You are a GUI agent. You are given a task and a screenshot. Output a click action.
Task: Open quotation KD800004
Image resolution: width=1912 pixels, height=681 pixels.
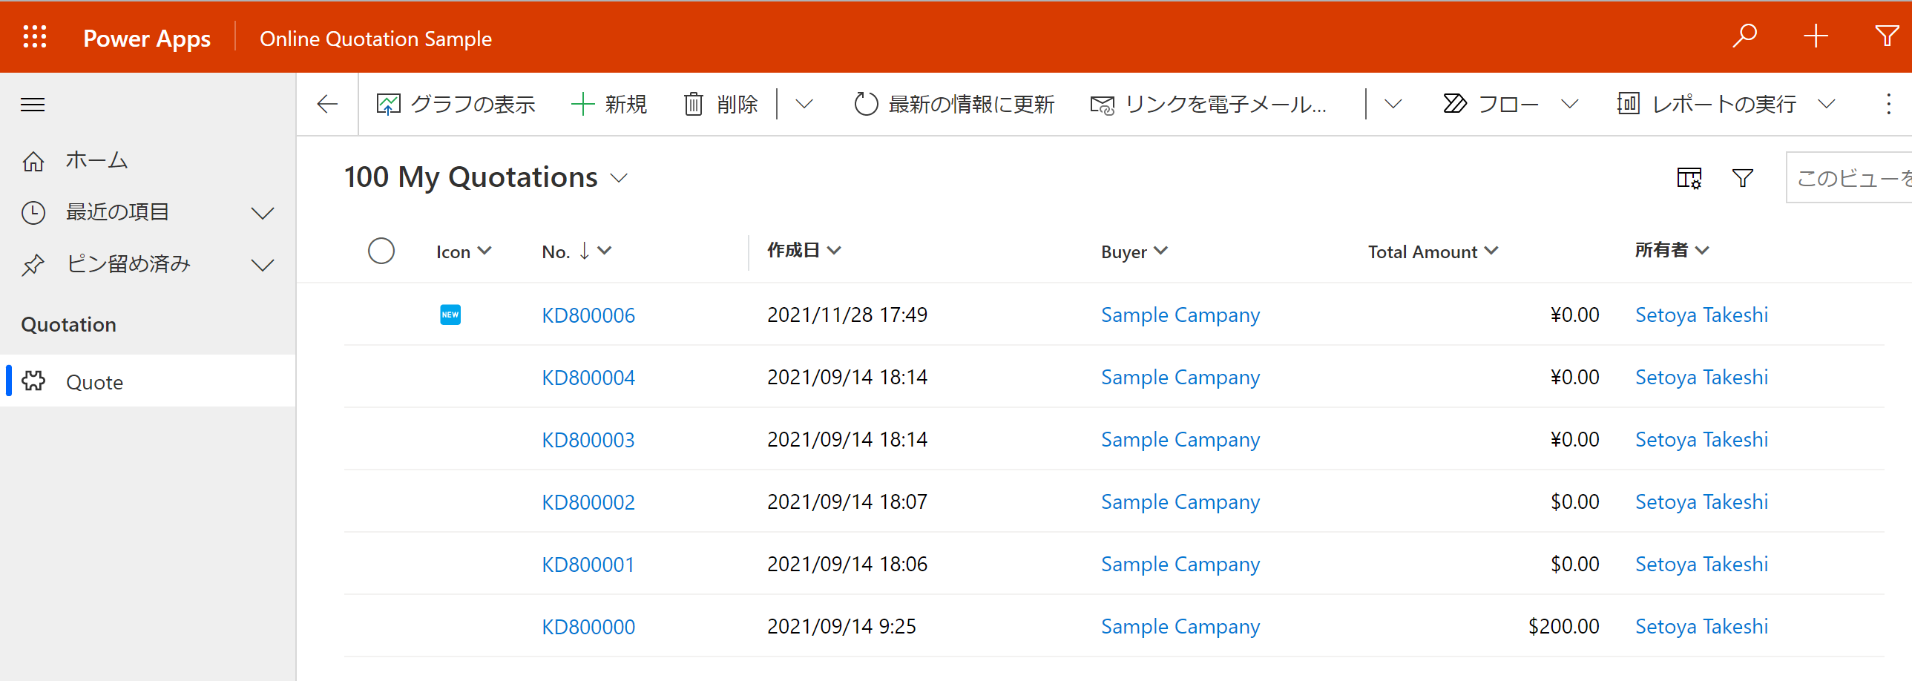click(588, 378)
